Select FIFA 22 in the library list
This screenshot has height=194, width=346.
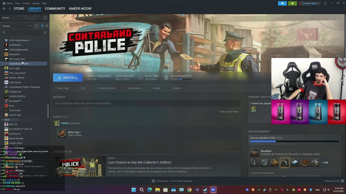[x=13, y=124]
